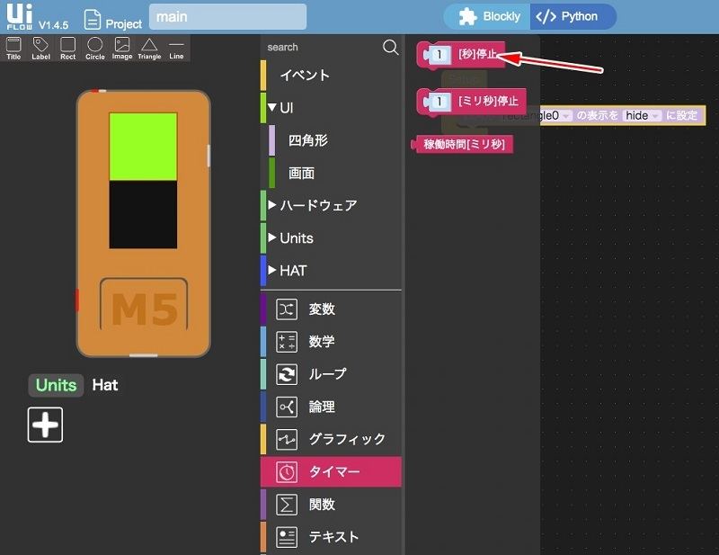Select the Circle shape tool
Image resolution: width=719 pixels, height=555 pixels.
[94, 48]
